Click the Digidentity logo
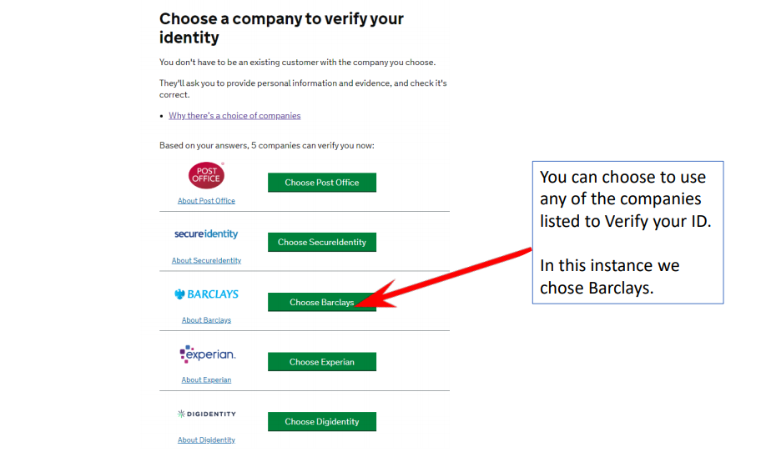Image resolution: width=761 pixels, height=452 pixels. click(206, 414)
